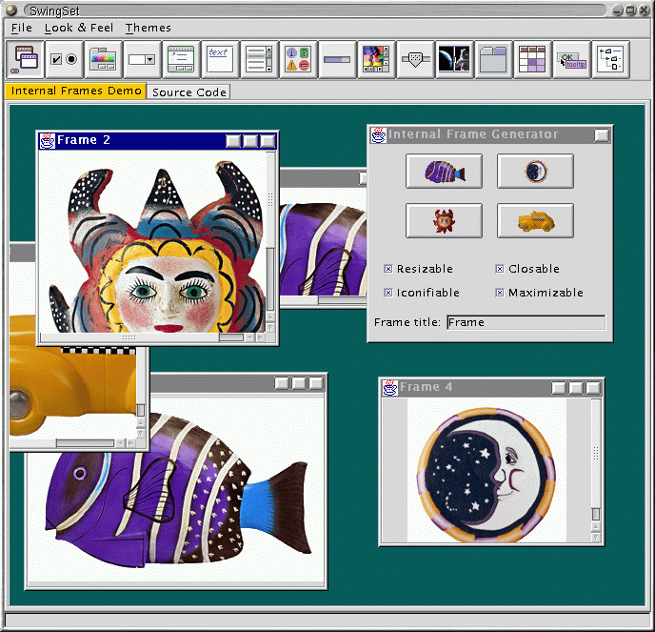The image size is (655, 632).
Task: Click the Internal Frame Generator Java icon
Action: [379, 135]
